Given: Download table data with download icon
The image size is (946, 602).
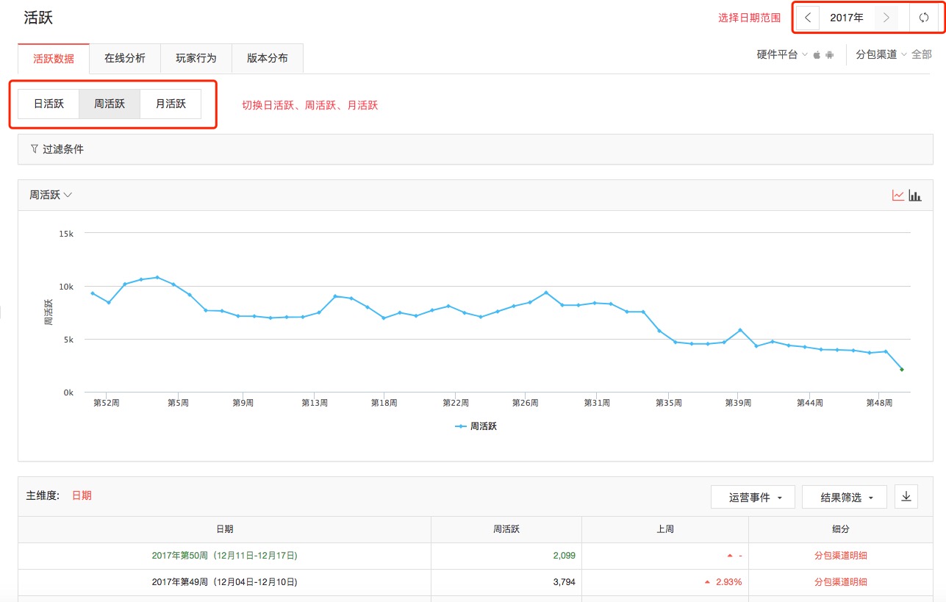Looking at the screenshot, I should (906, 497).
